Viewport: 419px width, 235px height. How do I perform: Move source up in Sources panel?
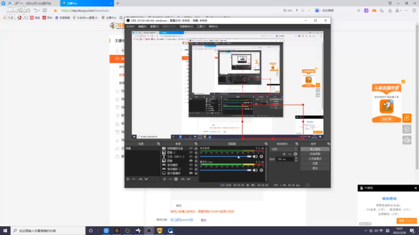tap(183, 179)
